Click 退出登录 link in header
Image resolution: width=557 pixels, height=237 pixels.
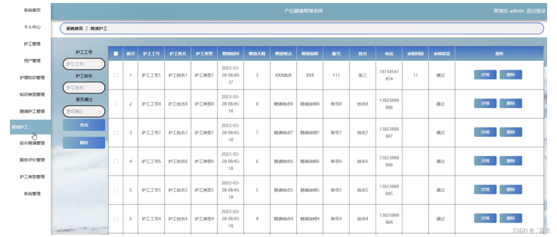coord(536,11)
